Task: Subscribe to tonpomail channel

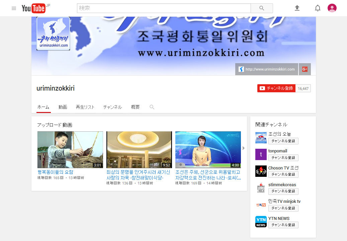Action: point(283,158)
